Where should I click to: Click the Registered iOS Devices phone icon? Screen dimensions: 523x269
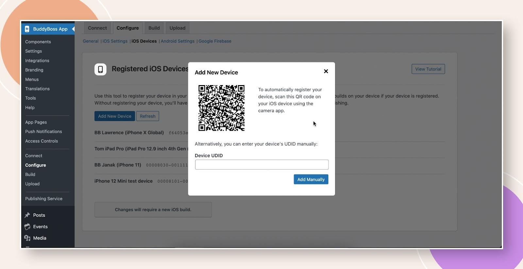(x=100, y=69)
